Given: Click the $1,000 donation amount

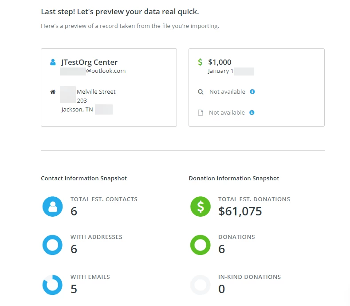Looking at the screenshot, I should coord(220,62).
